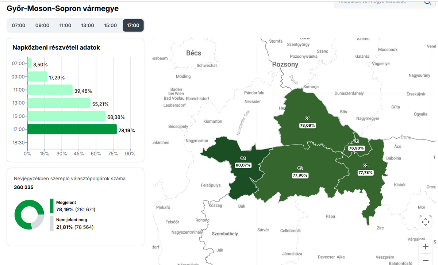Click the turnout donut chart
The image size is (438, 265).
(29, 215)
